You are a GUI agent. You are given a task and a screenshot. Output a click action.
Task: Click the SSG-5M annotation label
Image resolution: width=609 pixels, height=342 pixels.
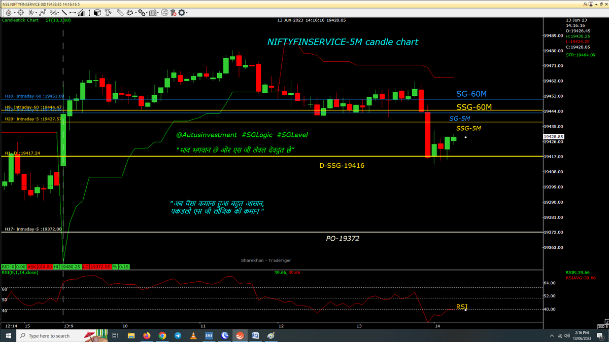click(x=468, y=128)
